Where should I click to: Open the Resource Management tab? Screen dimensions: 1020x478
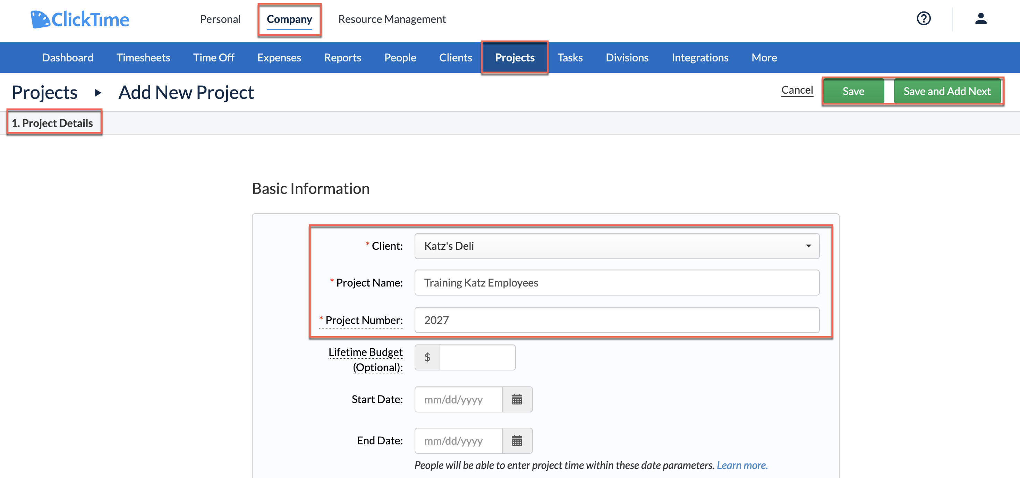click(x=392, y=19)
